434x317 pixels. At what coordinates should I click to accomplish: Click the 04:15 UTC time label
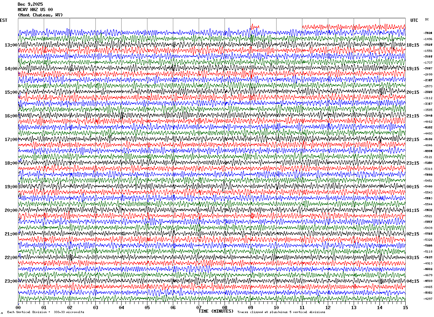413,281
